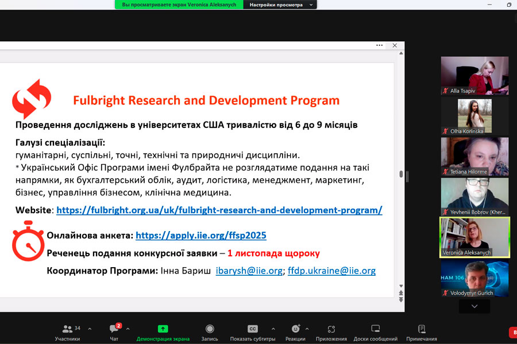The height and width of the screenshot is (344, 517).
Task: Select Veronica Aleksanych's video thumbnail
Action: (x=474, y=237)
